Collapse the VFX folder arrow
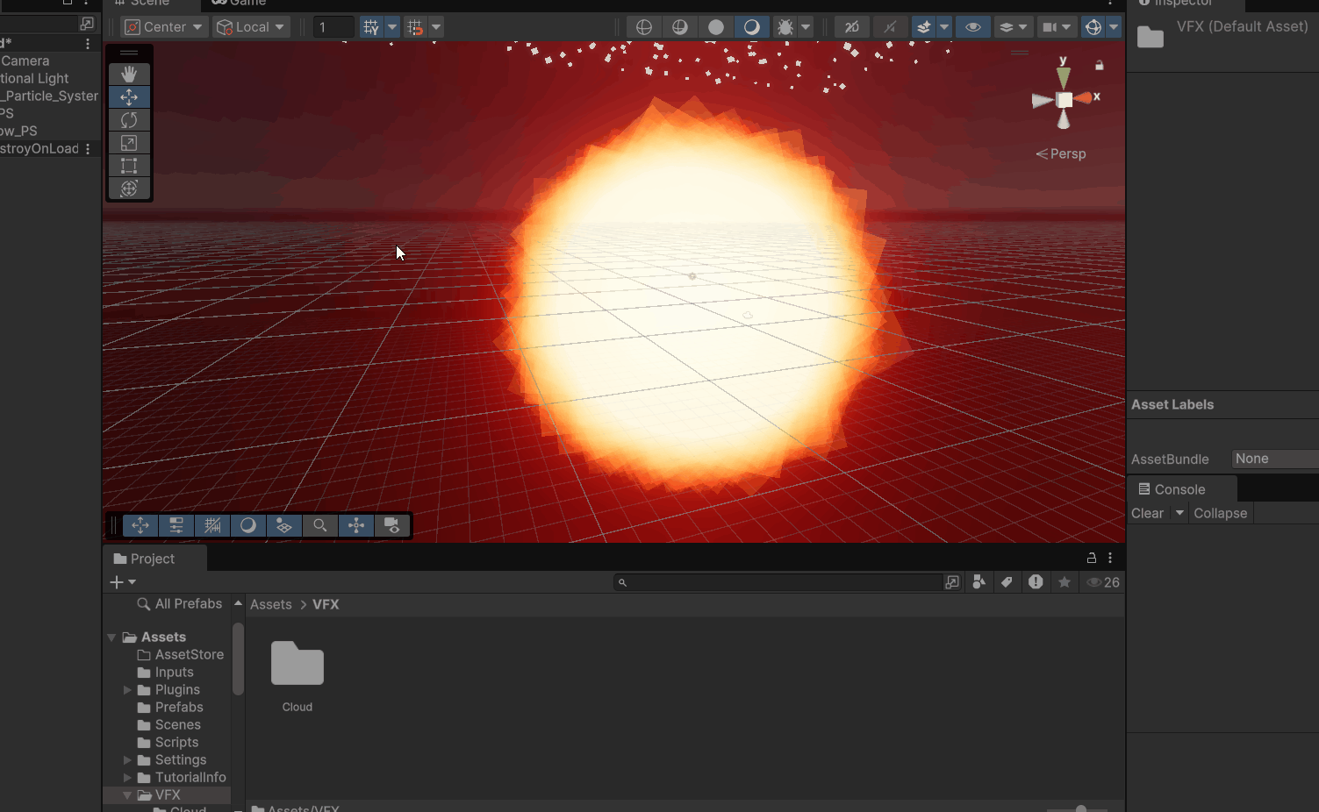 click(x=127, y=795)
